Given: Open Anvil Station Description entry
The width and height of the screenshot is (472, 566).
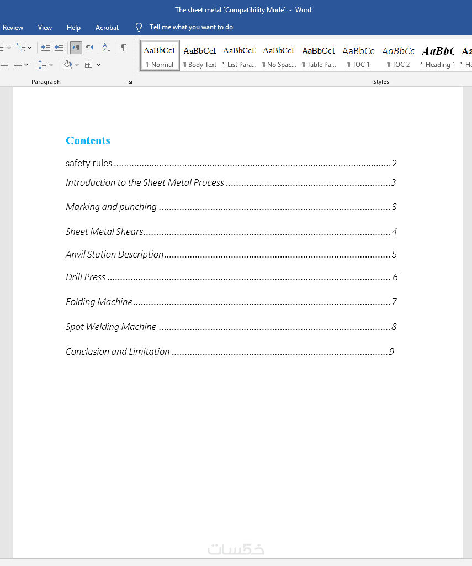Looking at the screenshot, I should tap(231, 254).
